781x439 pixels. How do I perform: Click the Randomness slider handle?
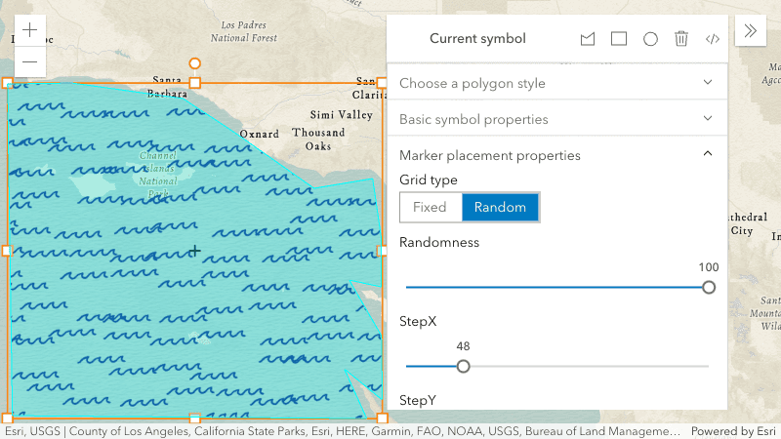[x=709, y=287]
